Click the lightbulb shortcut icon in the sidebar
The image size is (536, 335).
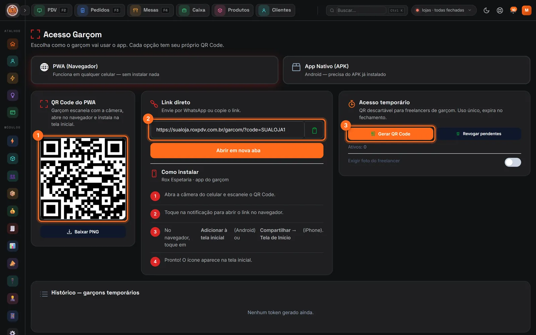[x=12, y=95]
